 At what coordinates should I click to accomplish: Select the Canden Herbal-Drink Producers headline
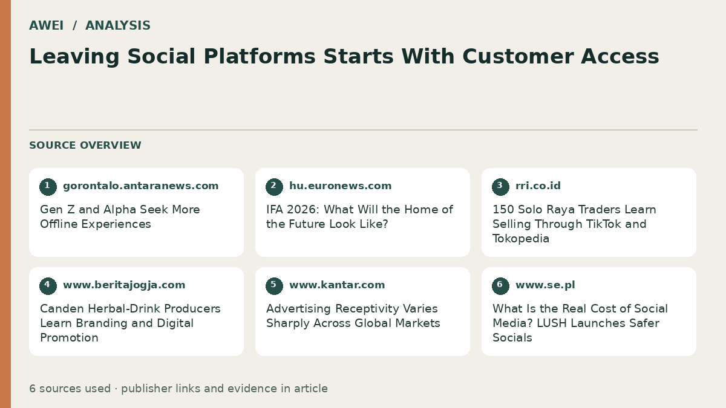coord(130,323)
